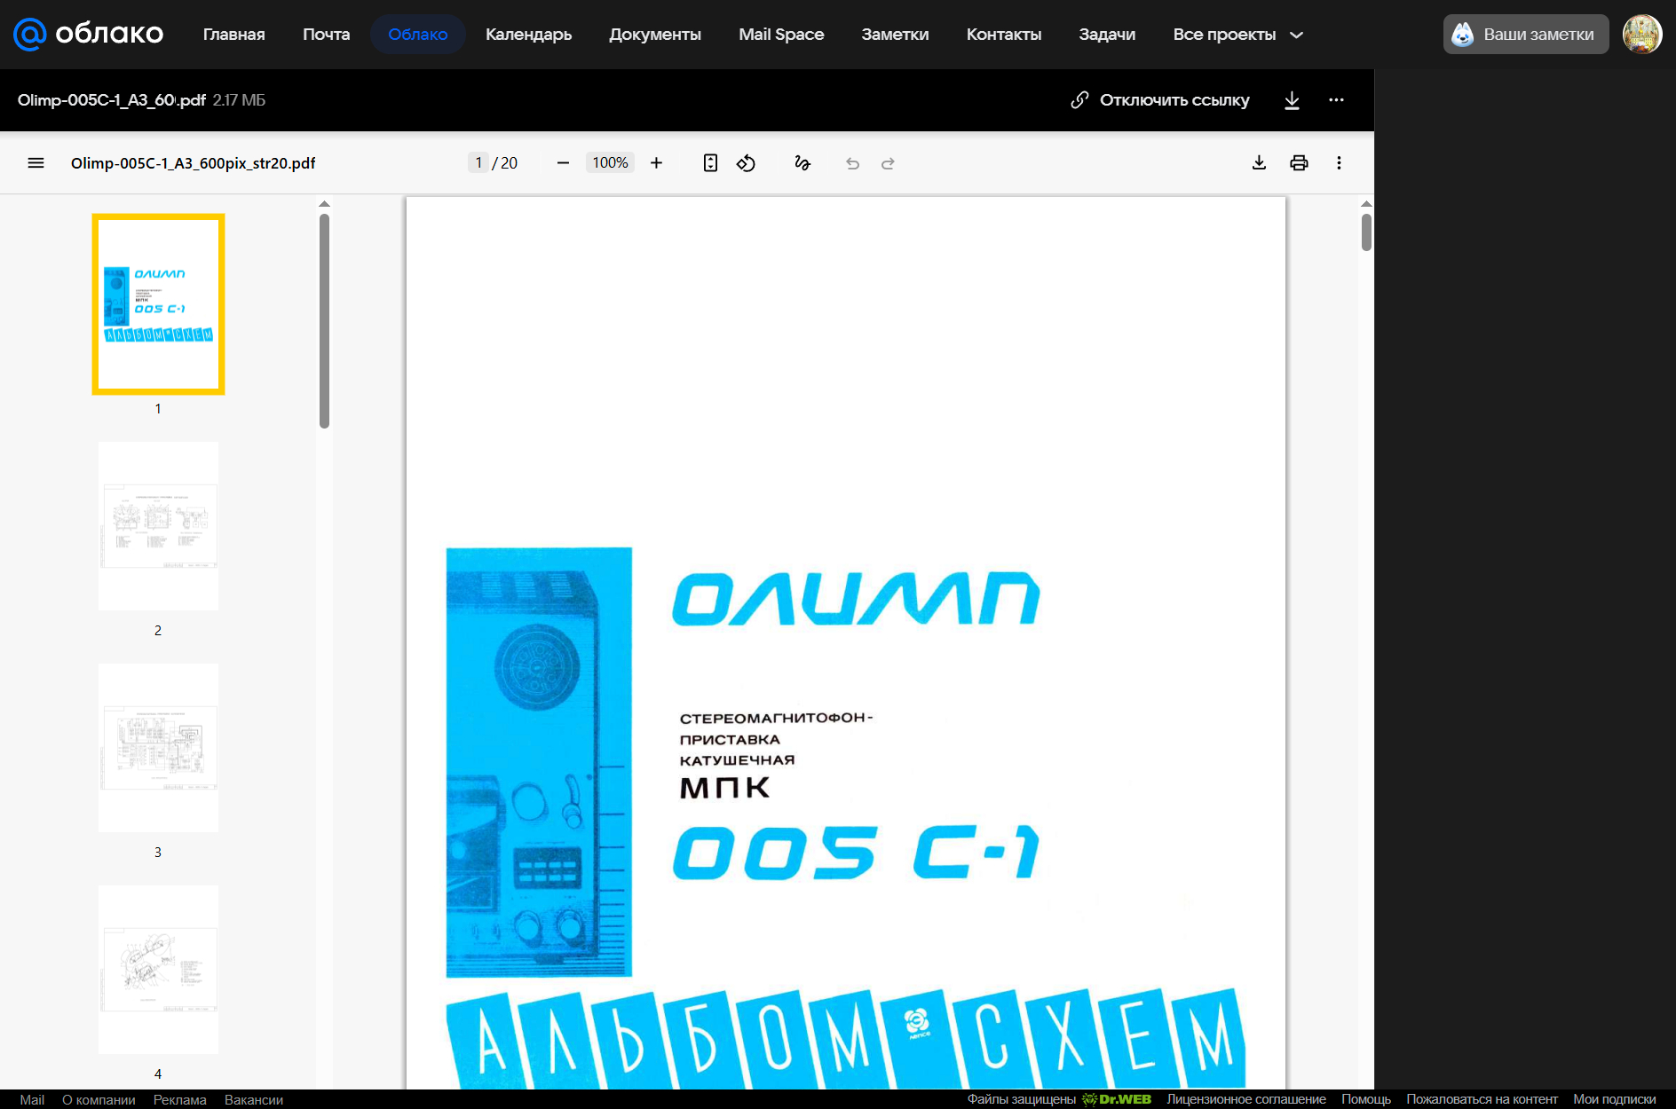
Task: Expand the Все проекты dropdown
Action: point(1237,35)
